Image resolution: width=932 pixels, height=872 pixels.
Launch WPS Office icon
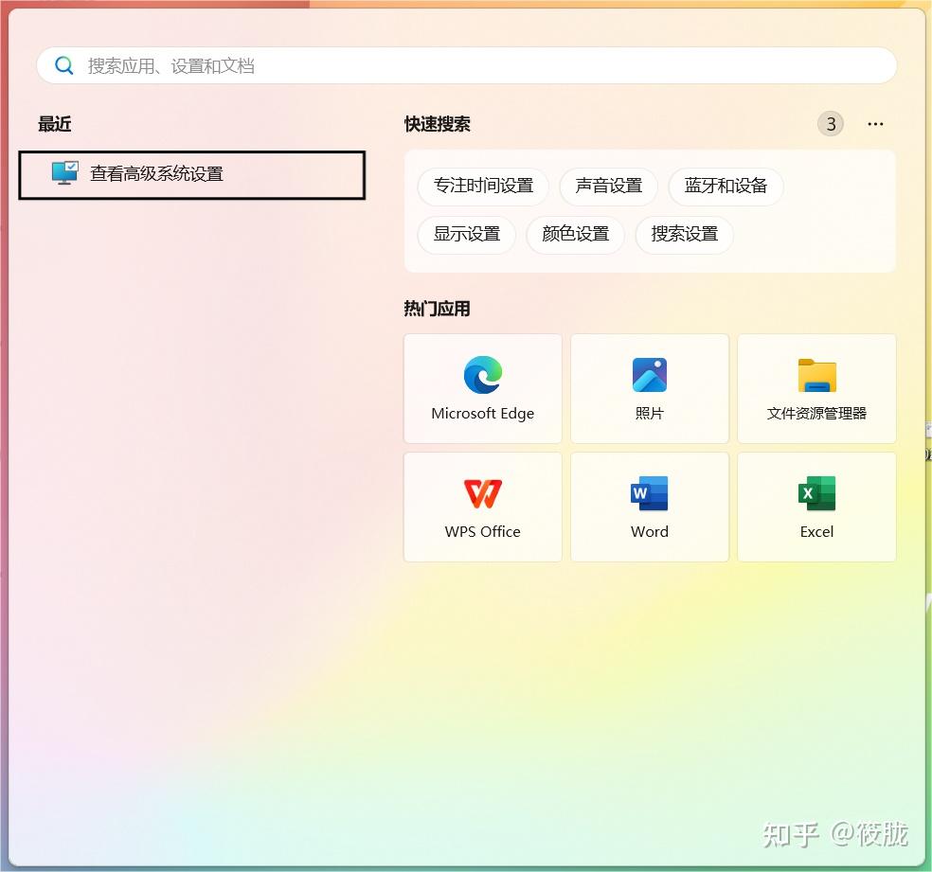tap(483, 493)
